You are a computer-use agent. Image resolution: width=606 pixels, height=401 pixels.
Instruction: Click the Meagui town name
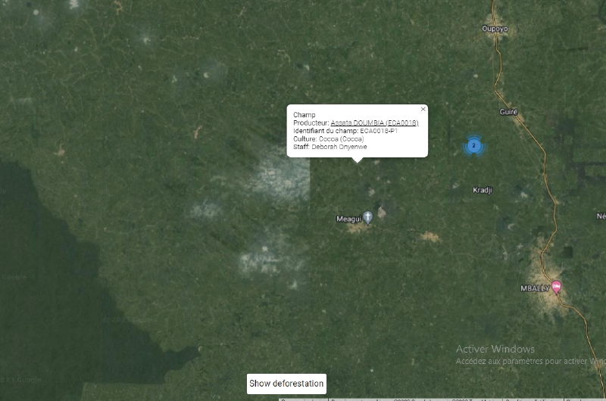348,219
